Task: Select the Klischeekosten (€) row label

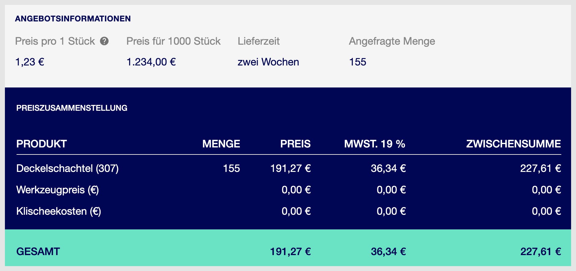Action: 59,211
